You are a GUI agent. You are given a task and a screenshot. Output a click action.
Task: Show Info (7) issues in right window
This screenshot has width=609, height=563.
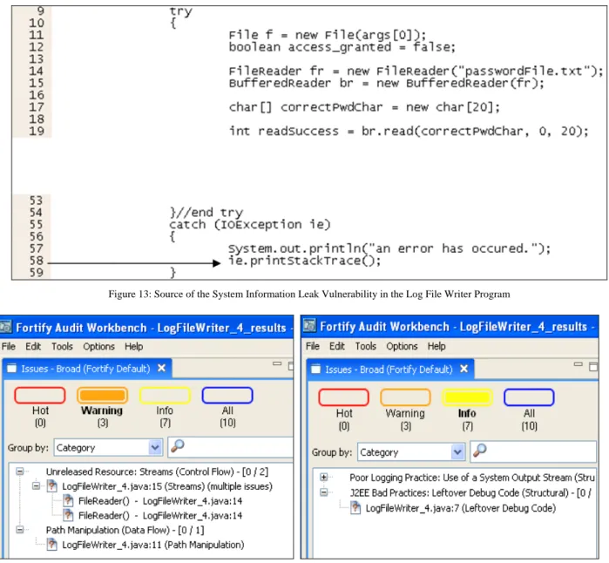(467, 409)
